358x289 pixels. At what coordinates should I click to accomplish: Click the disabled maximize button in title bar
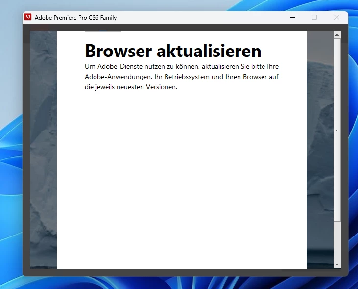point(314,17)
